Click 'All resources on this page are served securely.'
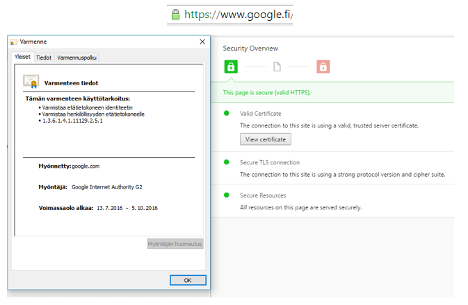 coord(301,207)
